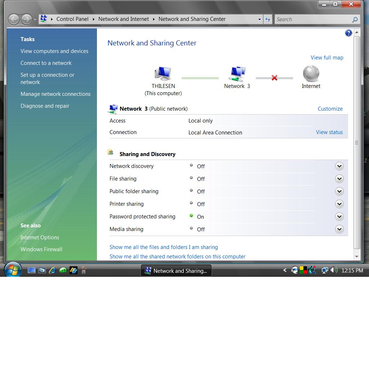
Task: Click the red X on broken Internet link
Action: 274,78
